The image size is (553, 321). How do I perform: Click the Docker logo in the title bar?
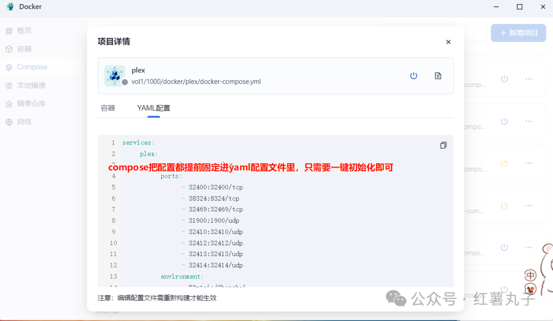pos(10,7)
